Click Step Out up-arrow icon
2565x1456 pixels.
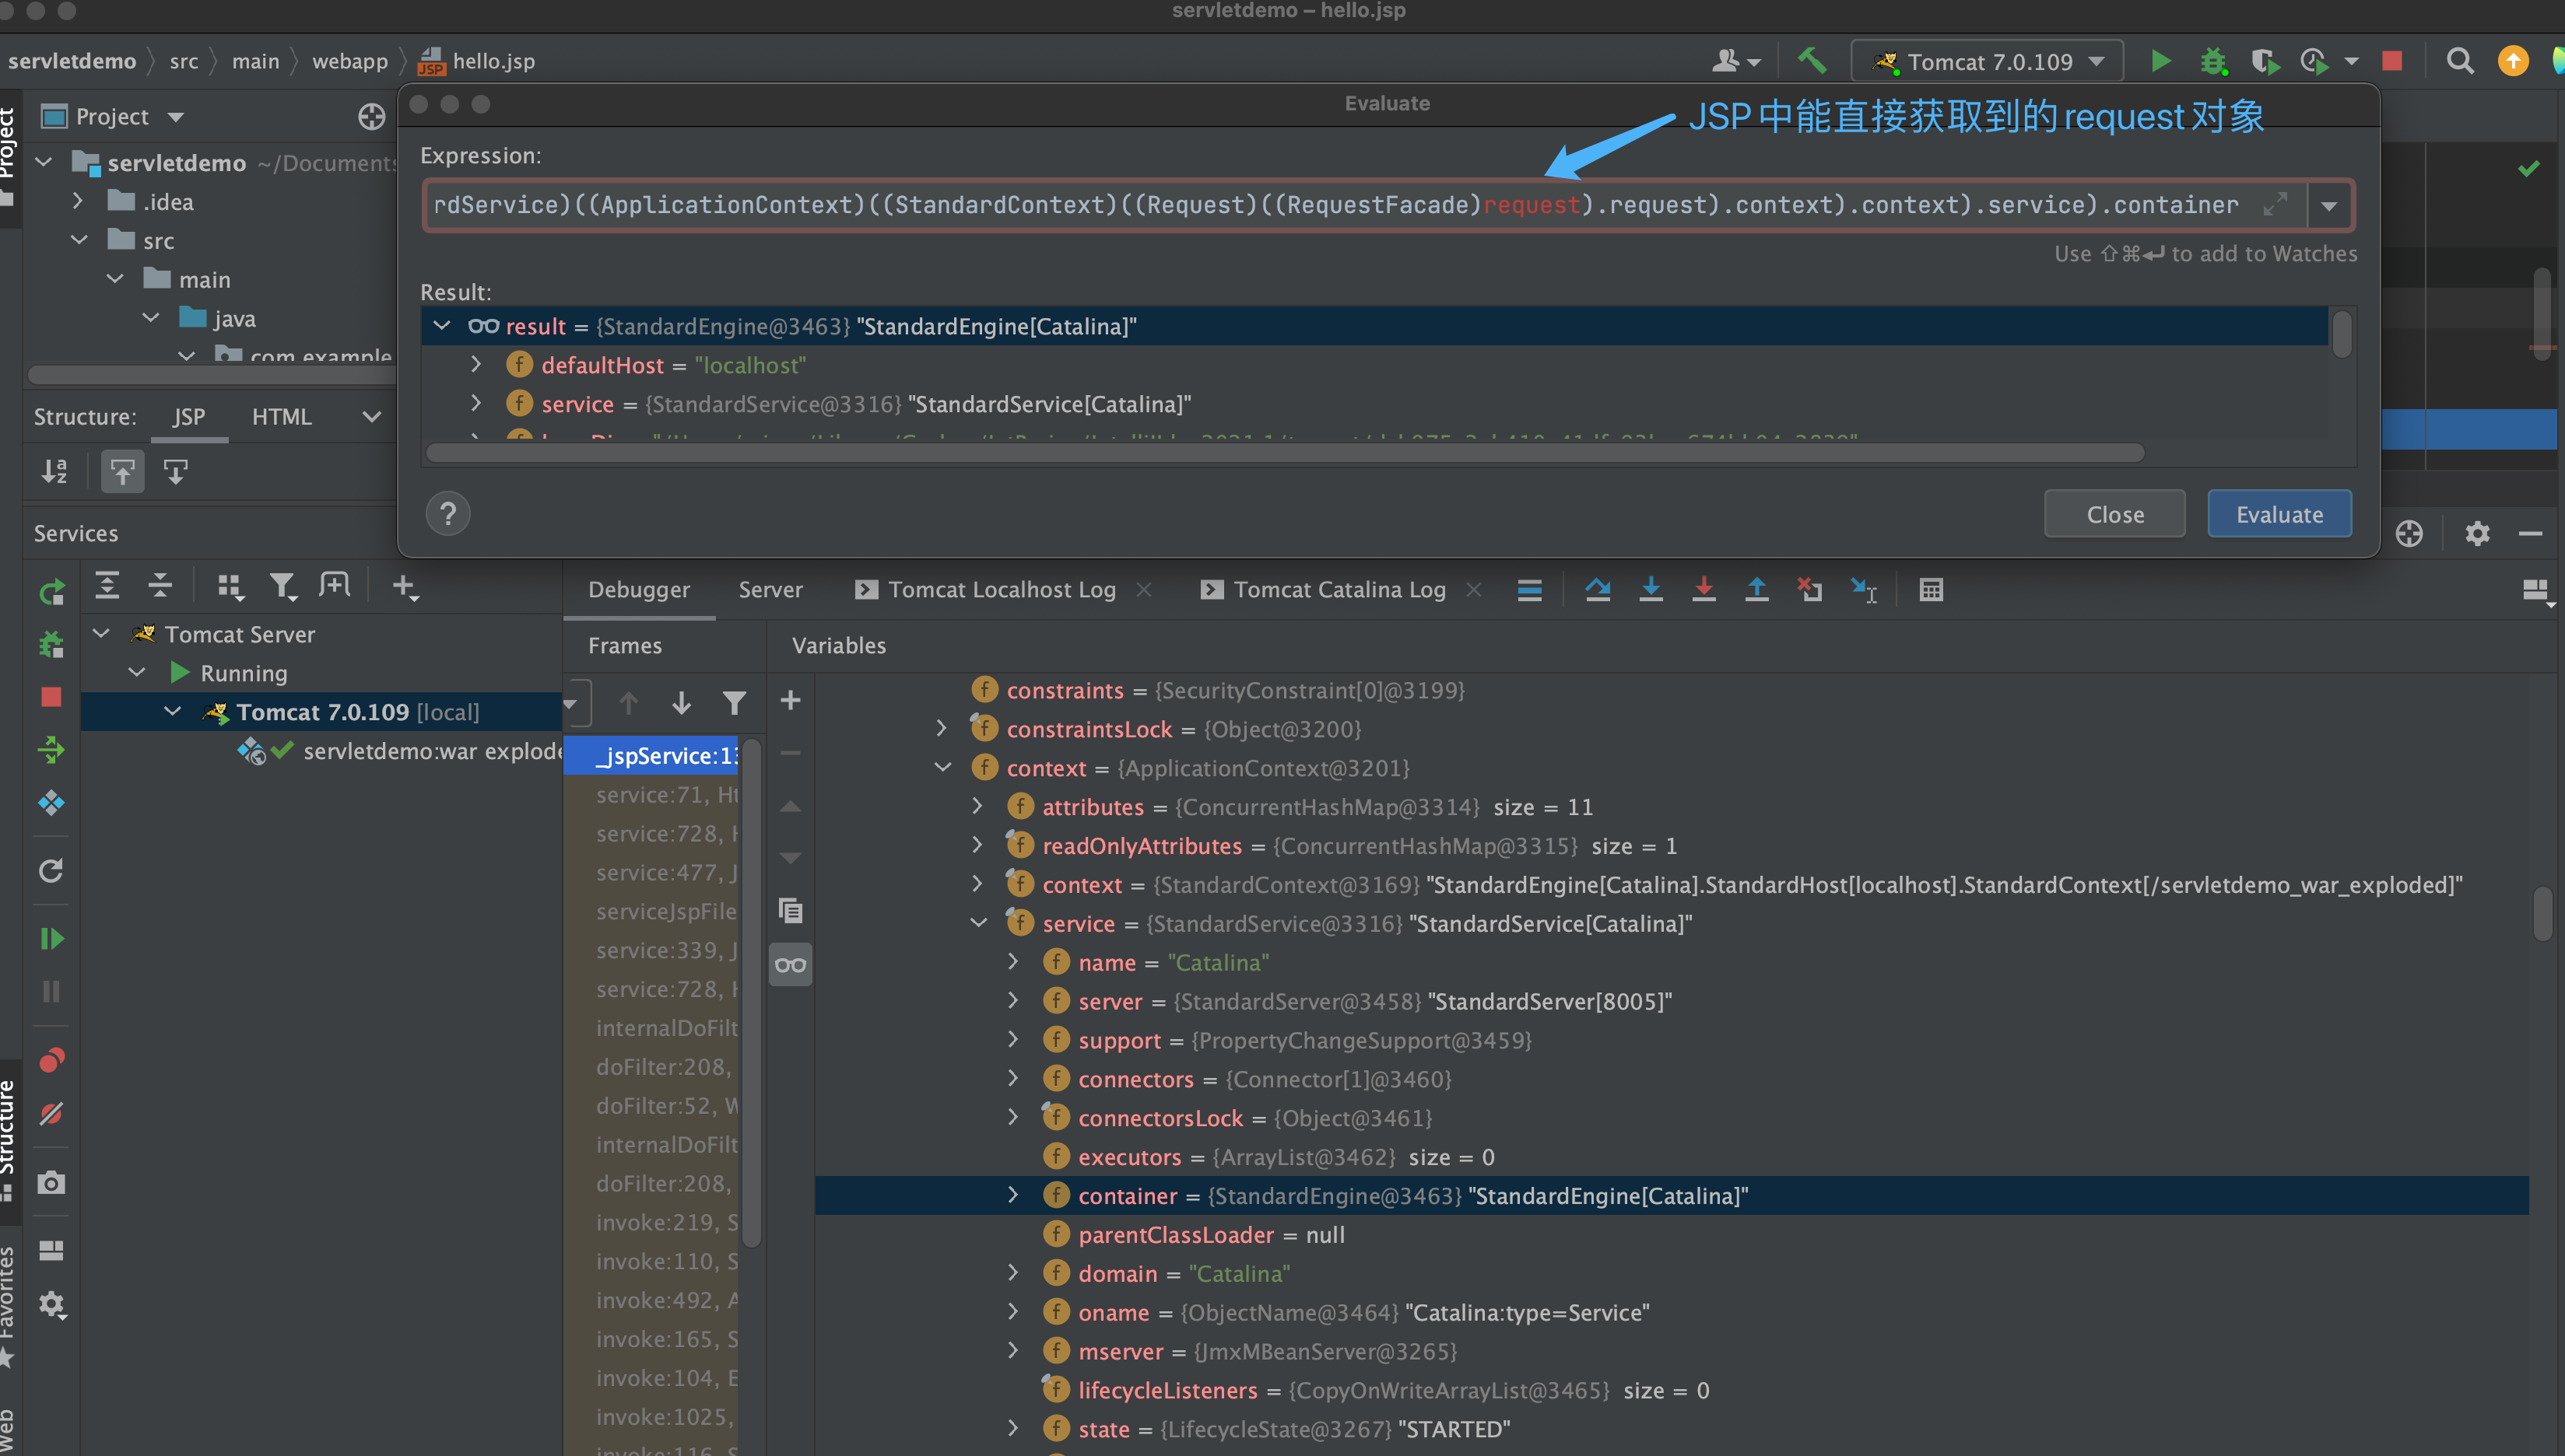tap(1756, 590)
